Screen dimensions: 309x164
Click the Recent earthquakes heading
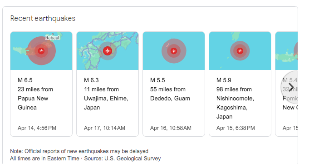pyautogui.click(x=43, y=18)
